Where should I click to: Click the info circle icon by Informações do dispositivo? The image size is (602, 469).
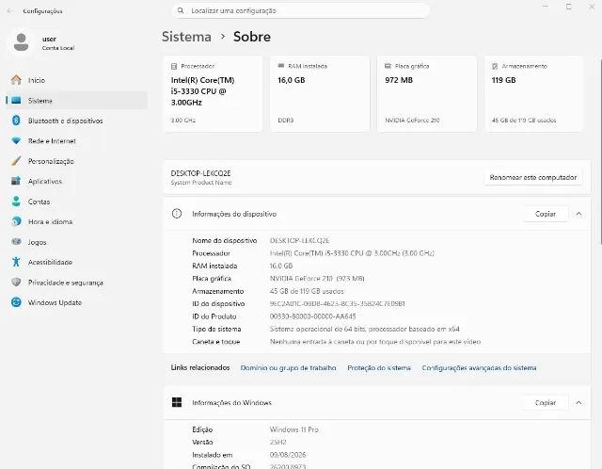click(x=177, y=214)
